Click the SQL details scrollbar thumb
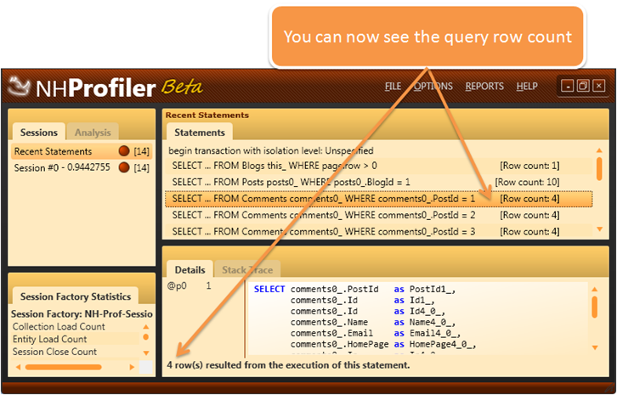Viewport: 617px width, 395px height. pyautogui.click(x=595, y=308)
